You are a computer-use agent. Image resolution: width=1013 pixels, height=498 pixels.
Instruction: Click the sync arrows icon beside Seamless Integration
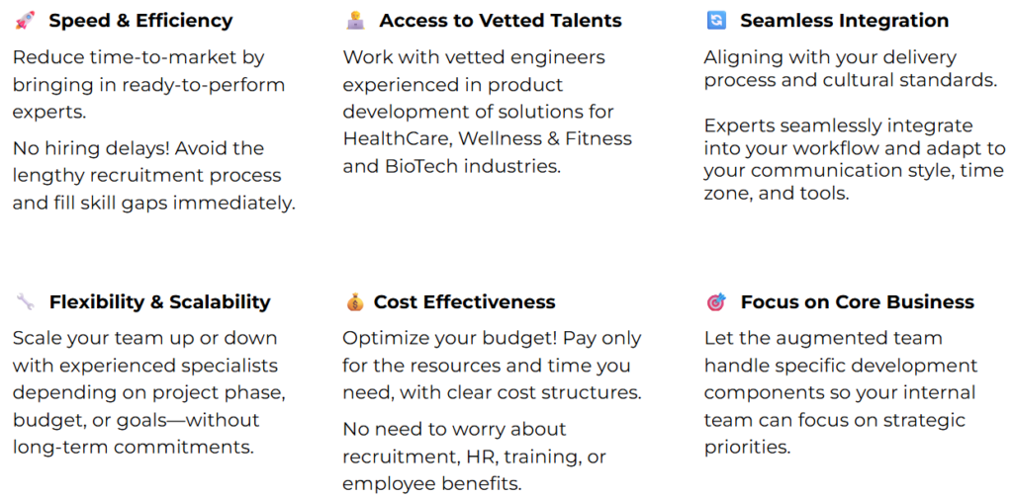coord(716,21)
